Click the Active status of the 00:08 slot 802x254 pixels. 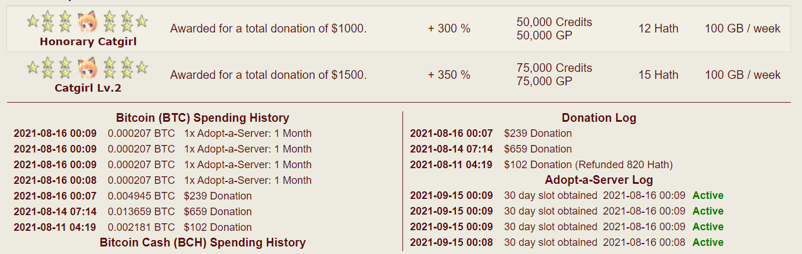click(708, 242)
